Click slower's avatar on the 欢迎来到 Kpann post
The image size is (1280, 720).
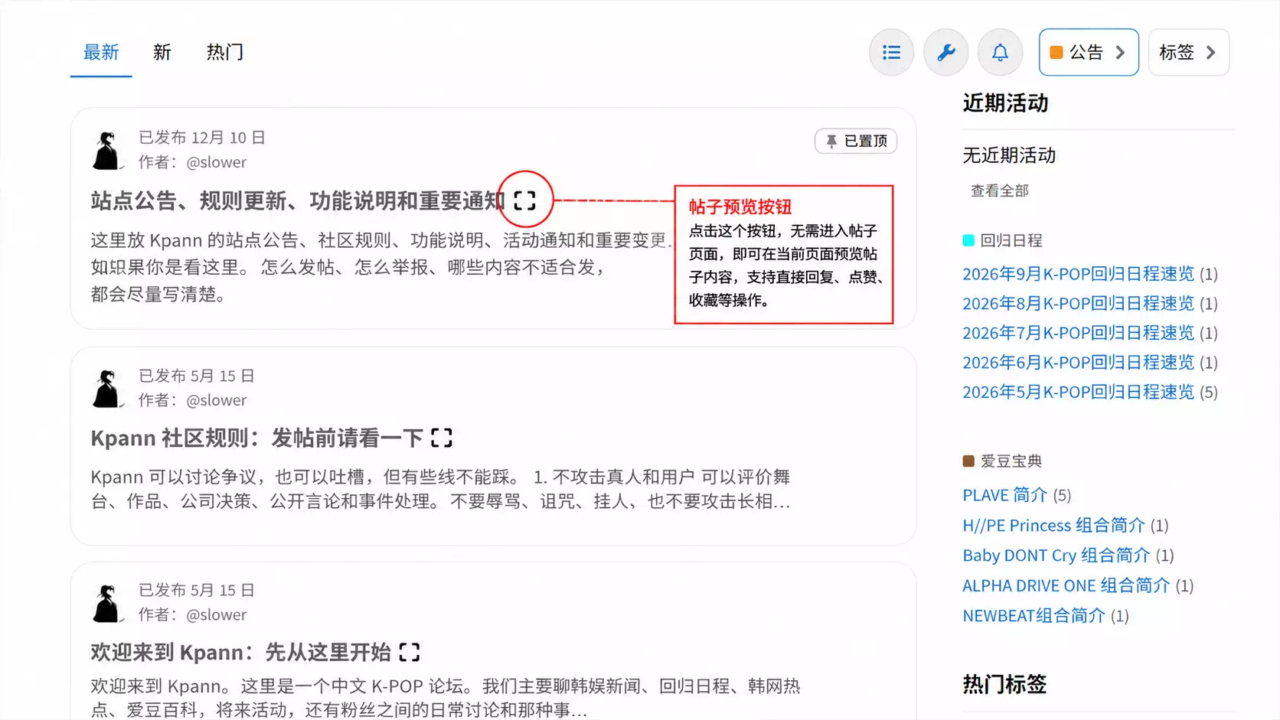click(107, 602)
